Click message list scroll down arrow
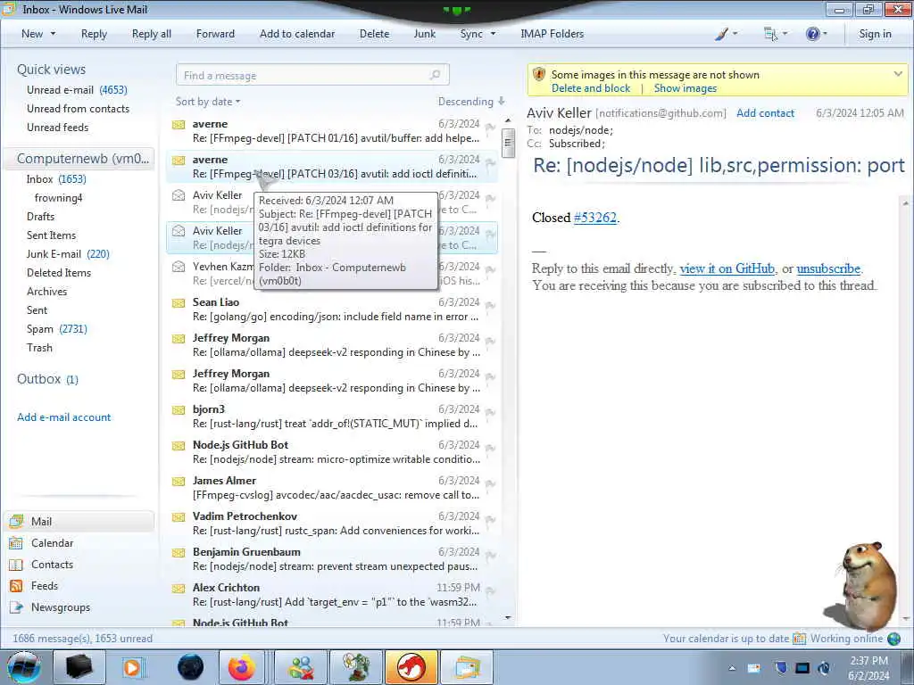 [508, 617]
